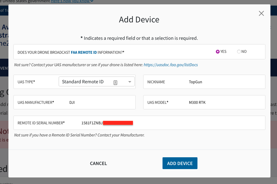Viewport: 277px width, 184px height.
Task: Click the CANCEL button
Action: click(x=98, y=163)
